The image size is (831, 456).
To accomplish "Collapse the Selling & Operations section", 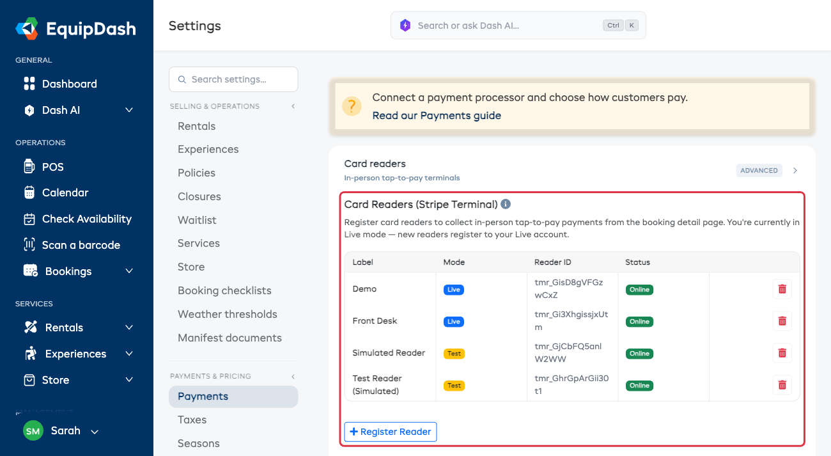I will pos(293,106).
